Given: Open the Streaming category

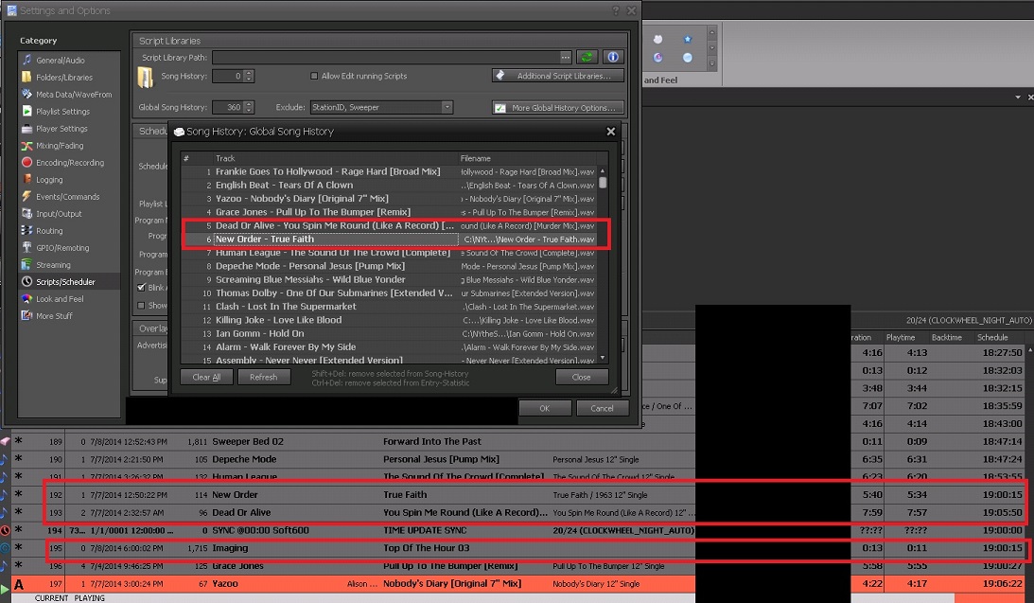Looking at the screenshot, I should [53, 265].
